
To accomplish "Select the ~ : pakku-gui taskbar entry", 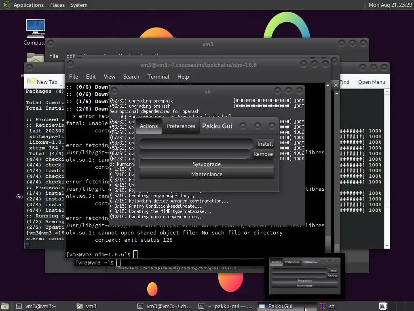I will [x=226, y=306].
